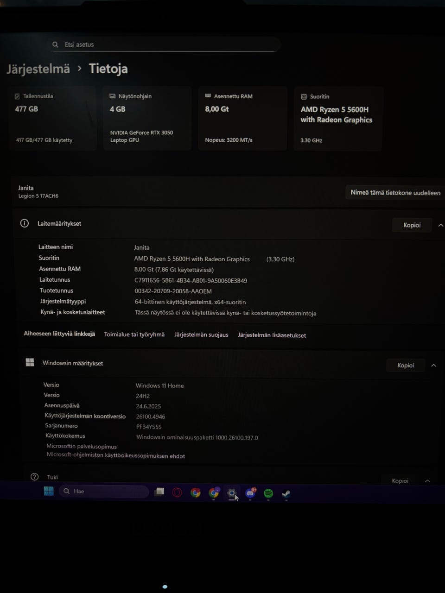The image size is (445, 593).
Task: Select the 64-bittinen käyttöjärjestelmä text
Action: 191,302
